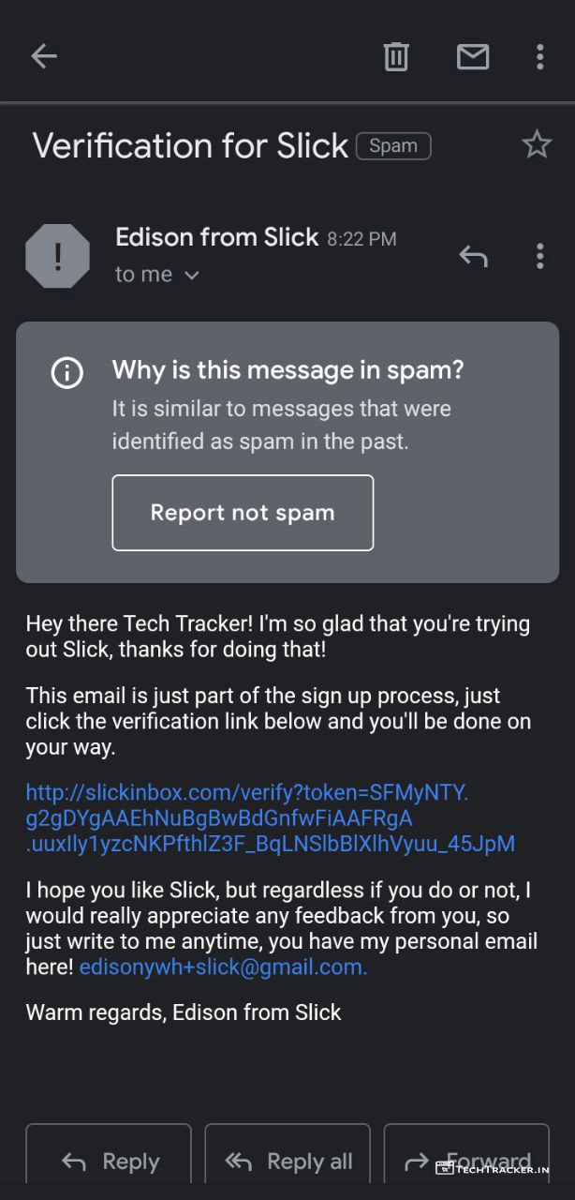The image size is (575, 1200).
Task: Mark message unread via envelope icon
Action: click(x=473, y=56)
